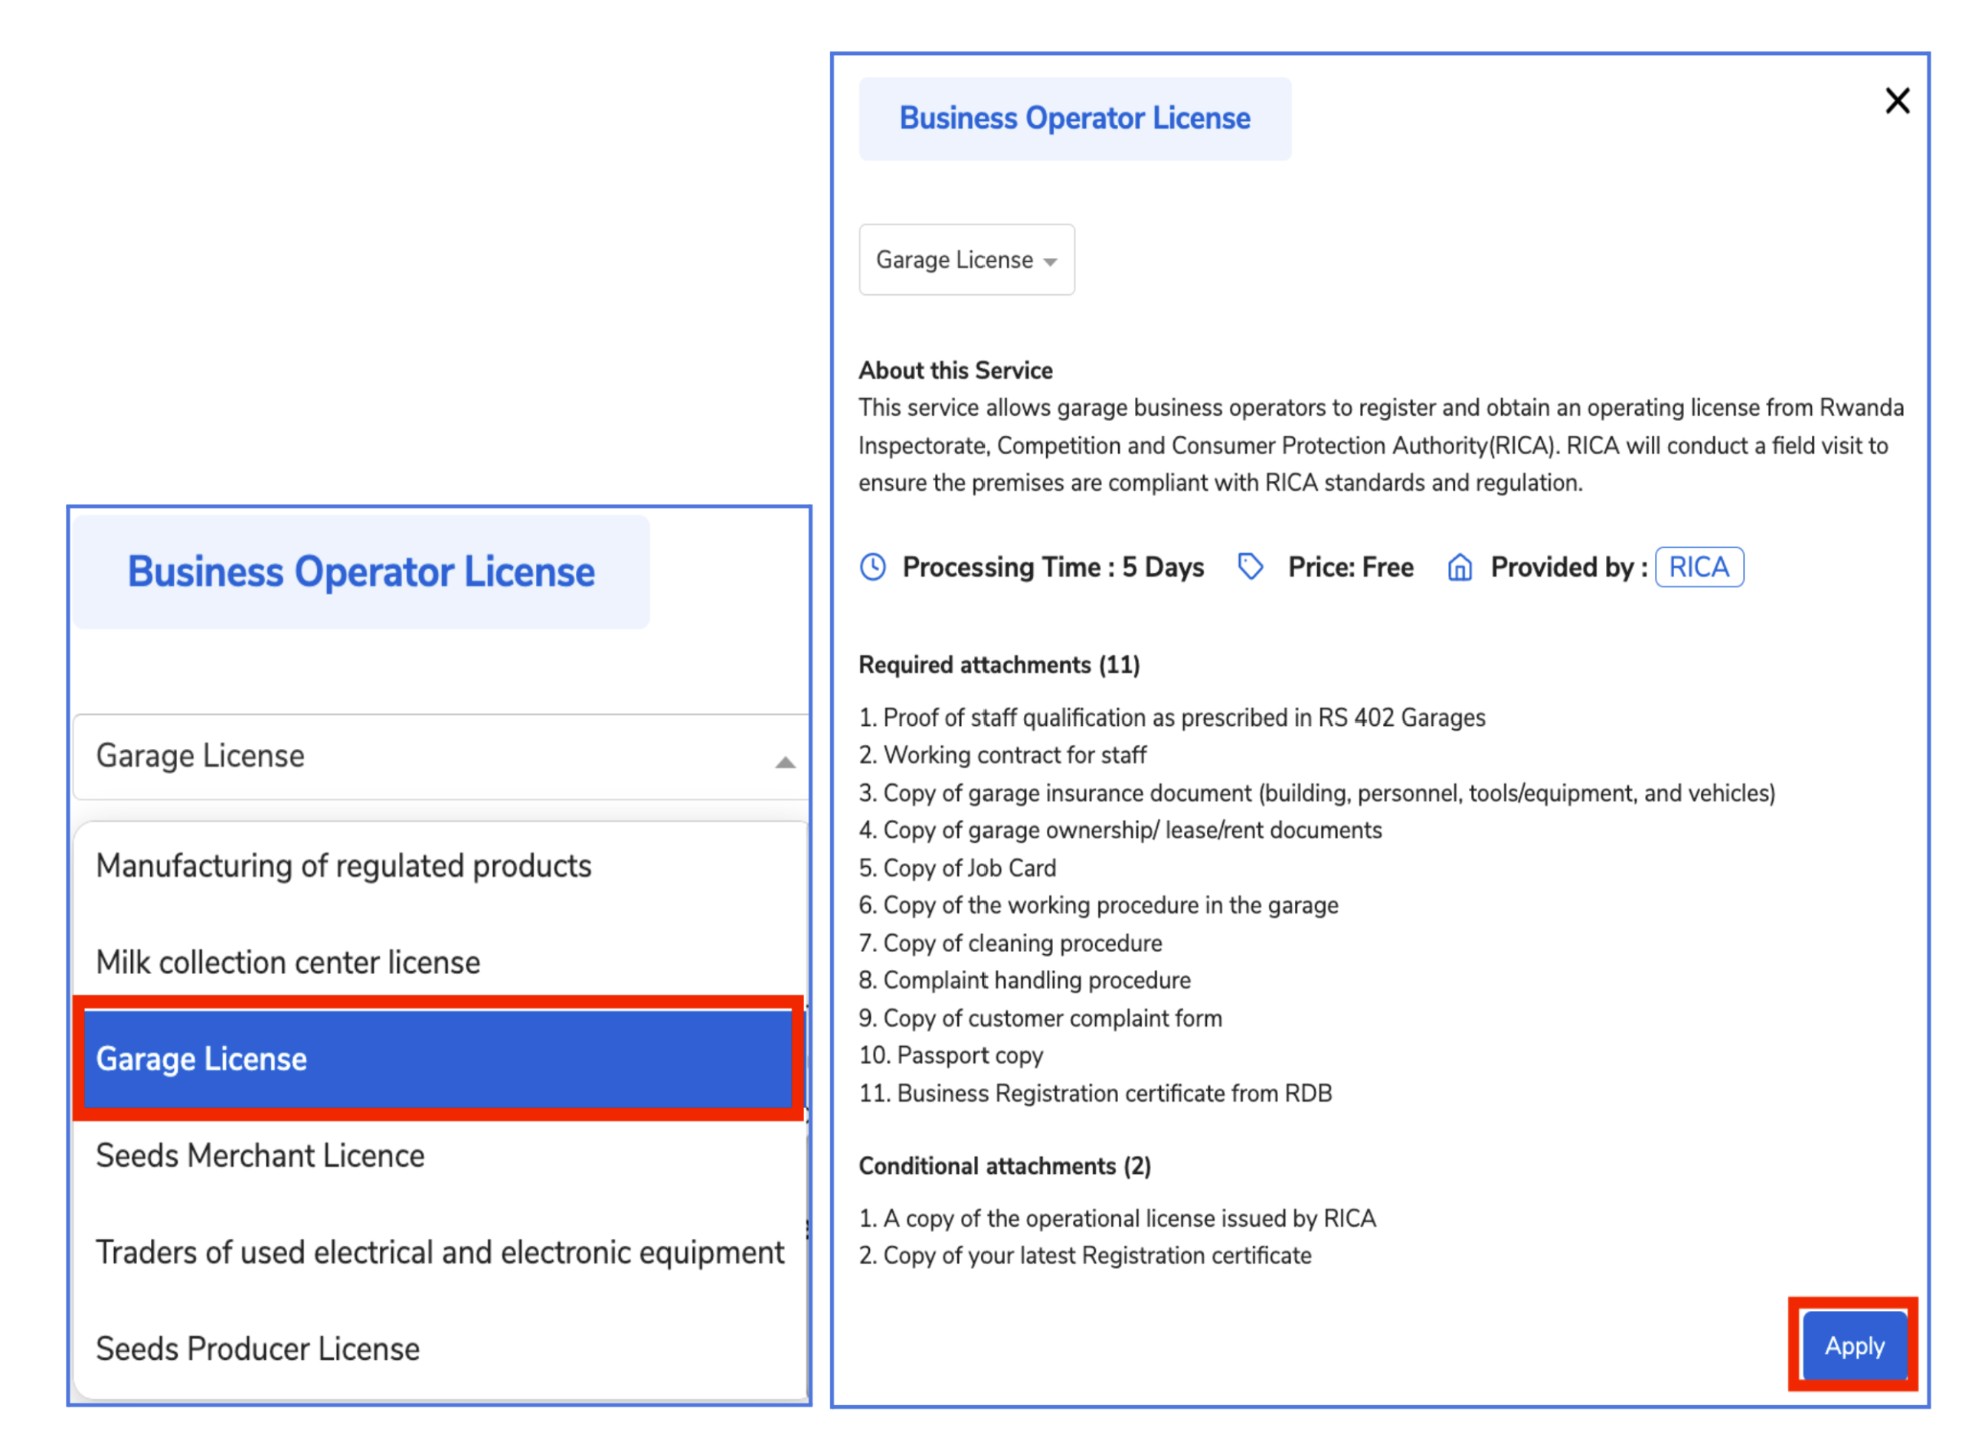Image resolution: width=1962 pixels, height=1438 pixels.
Task: Click the RICA provider badge
Action: [x=1699, y=567]
